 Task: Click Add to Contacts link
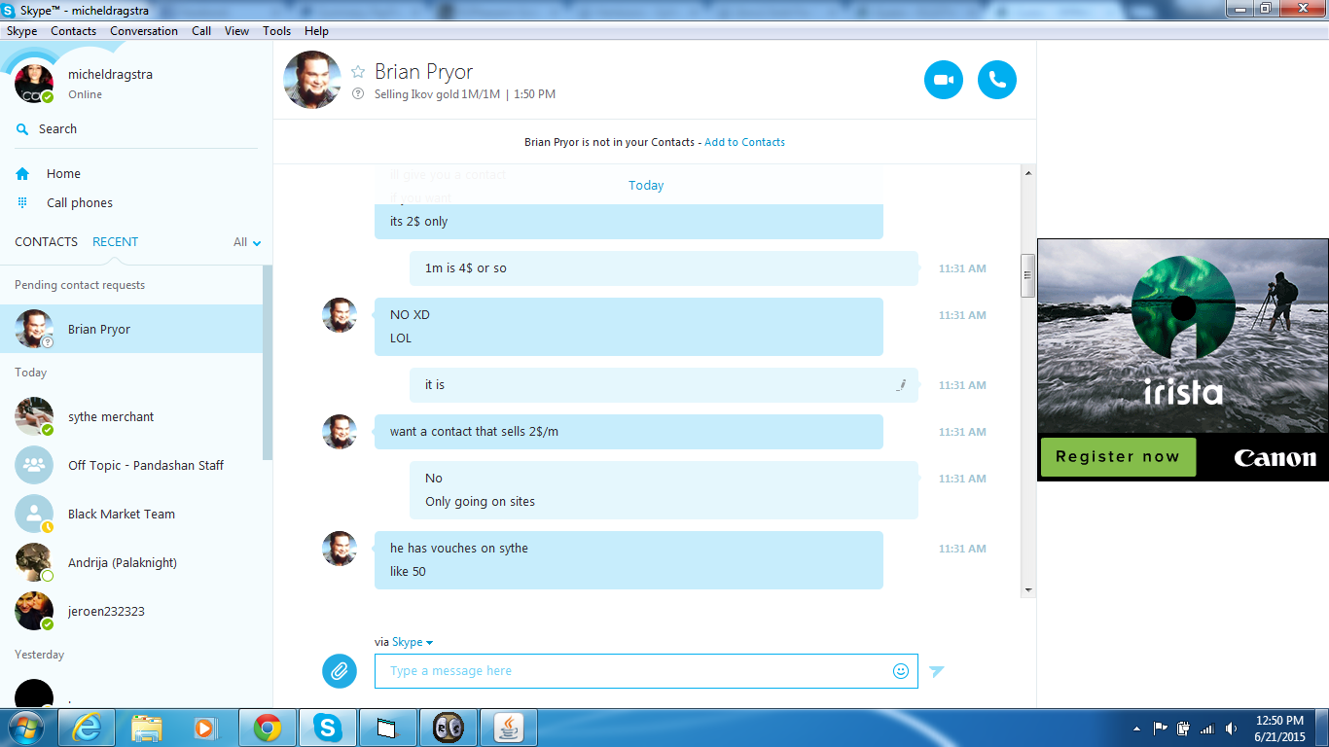(x=744, y=142)
